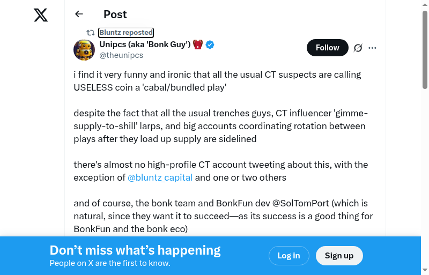Image resolution: width=429 pixels, height=275 pixels.
Task: Click the blue verified badge
Action: [x=210, y=44]
